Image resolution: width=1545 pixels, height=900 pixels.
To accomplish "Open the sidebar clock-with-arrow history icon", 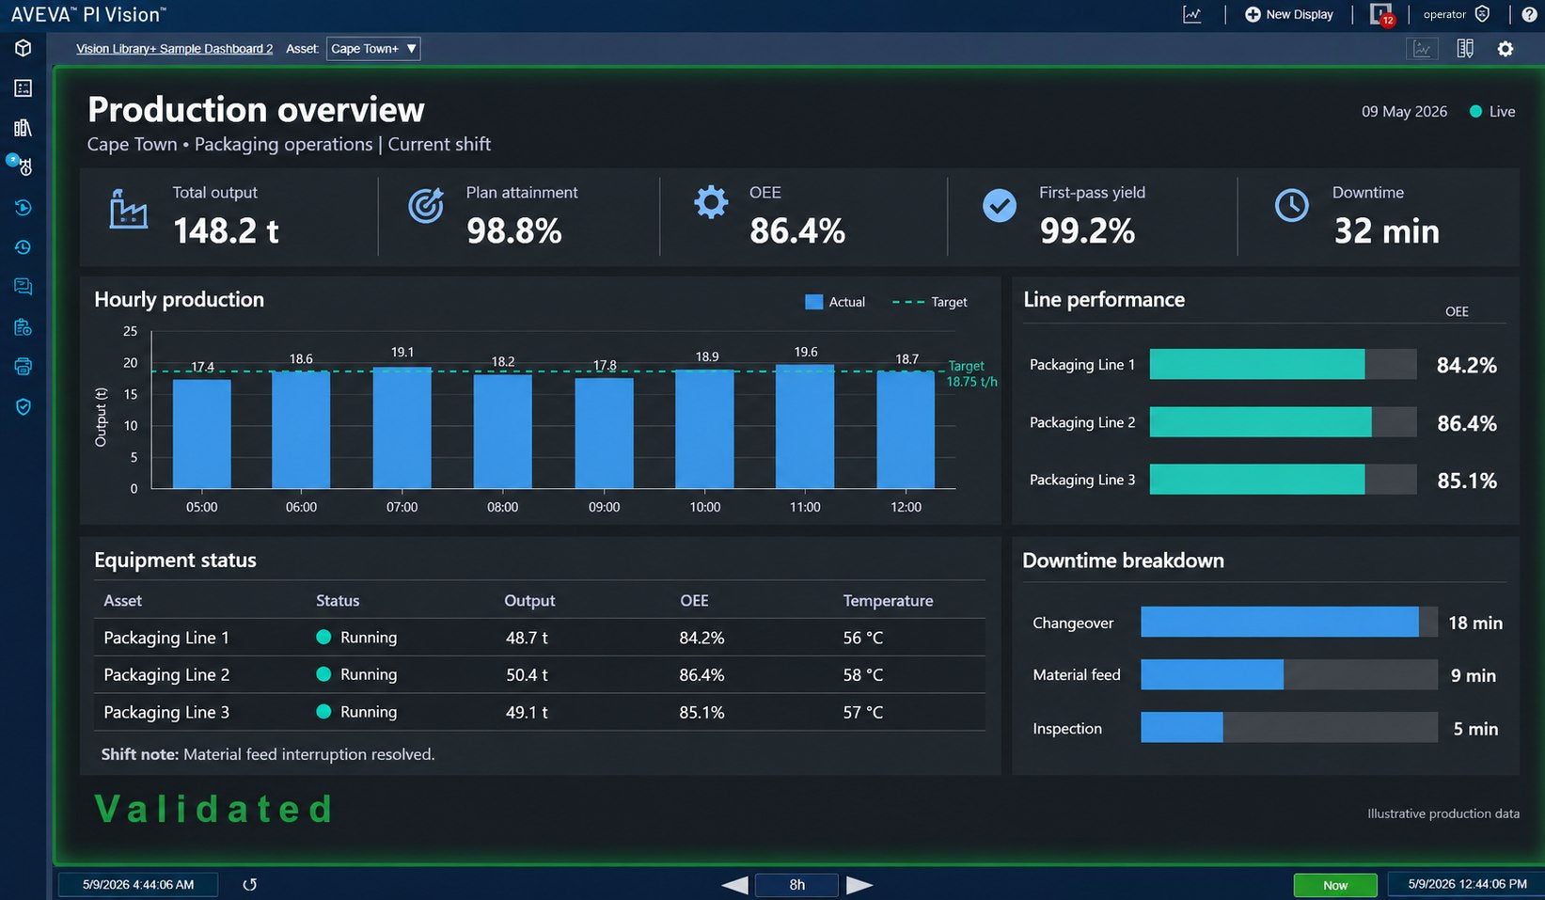I will 24,247.
